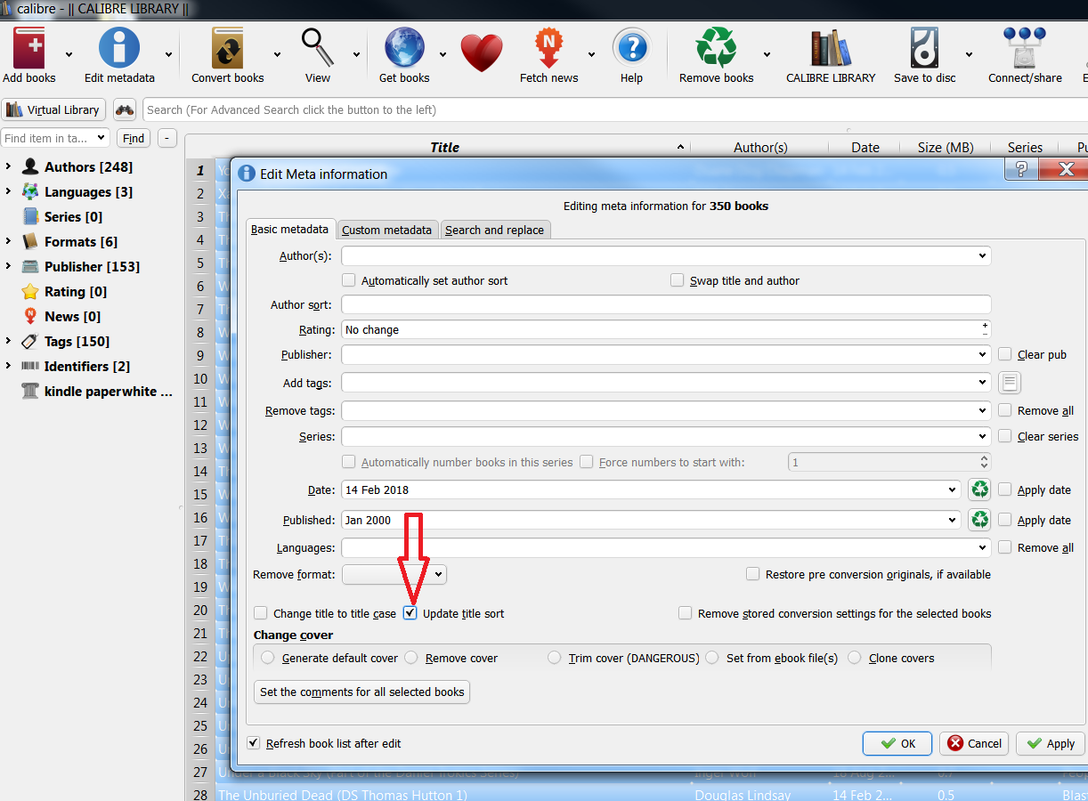Click the help question mark in the dialog title bar
Image resolution: width=1088 pixels, height=801 pixels.
1020,169
